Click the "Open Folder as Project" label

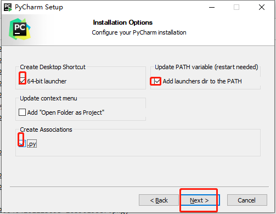point(66,112)
